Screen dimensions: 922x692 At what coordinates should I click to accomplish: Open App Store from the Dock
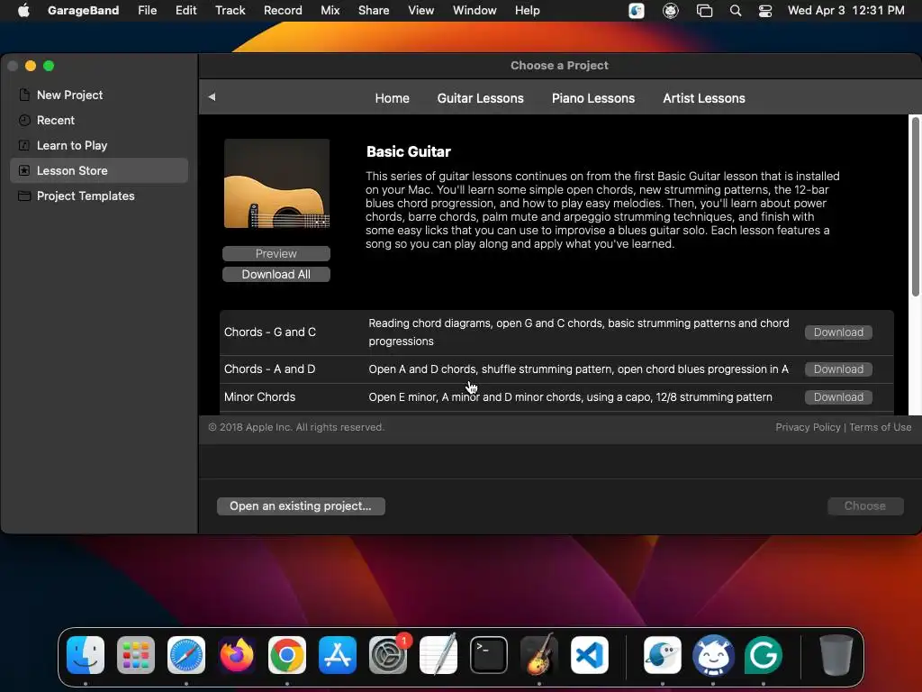click(338, 654)
